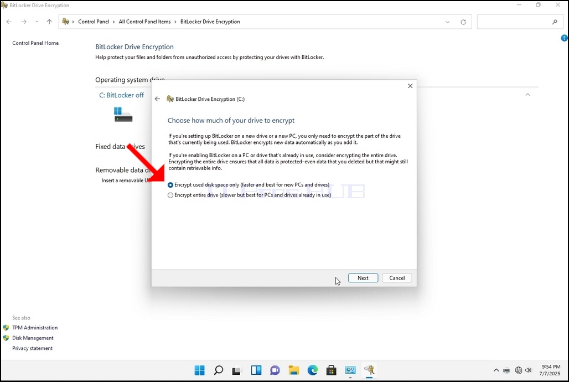Image resolution: width=569 pixels, height=382 pixels.
Task: Open the Control Panel taskbar icon
Action: tap(350, 370)
